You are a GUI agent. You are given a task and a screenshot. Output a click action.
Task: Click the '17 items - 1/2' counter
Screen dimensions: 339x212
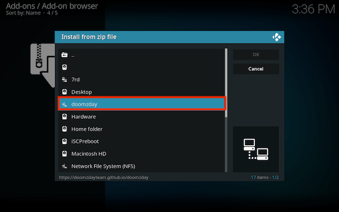[265, 178]
